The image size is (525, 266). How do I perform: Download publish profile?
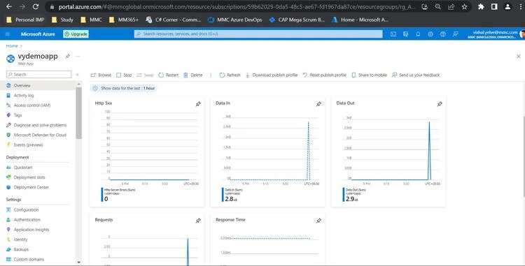(272, 75)
